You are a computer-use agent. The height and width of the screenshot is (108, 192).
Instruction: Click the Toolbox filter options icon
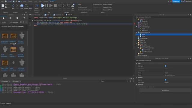click(x=26, y=22)
